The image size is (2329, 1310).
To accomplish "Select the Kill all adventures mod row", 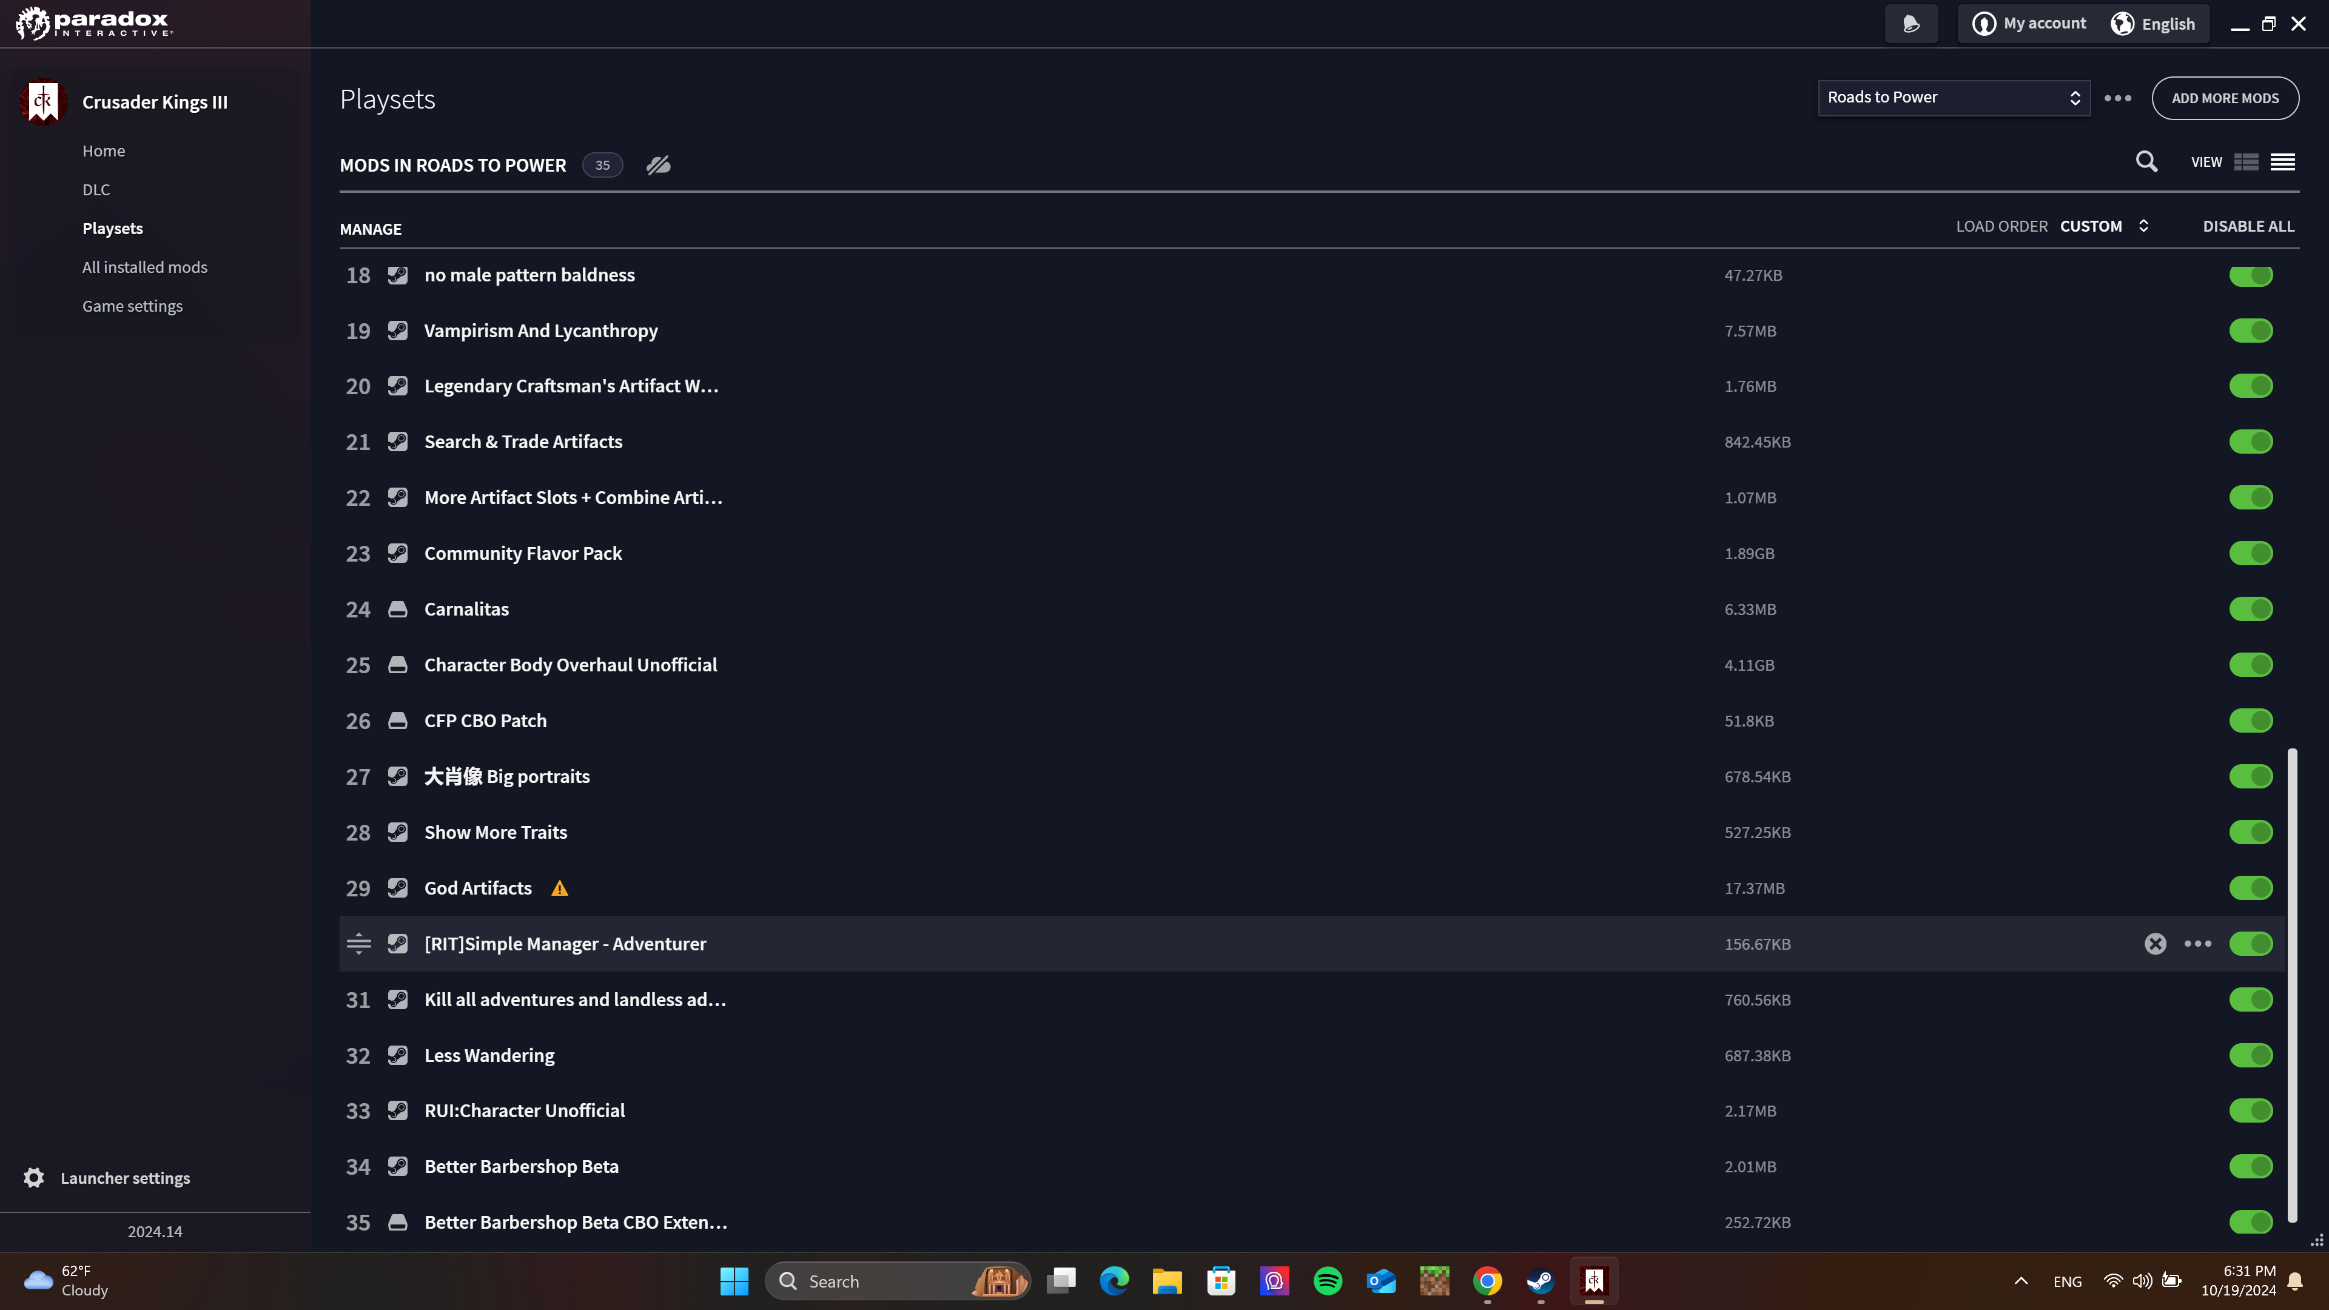I will tap(1312, 1000).
